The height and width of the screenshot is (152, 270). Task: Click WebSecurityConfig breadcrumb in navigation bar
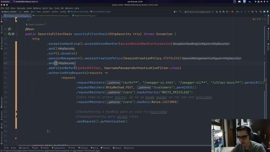(x=78, y=12)
